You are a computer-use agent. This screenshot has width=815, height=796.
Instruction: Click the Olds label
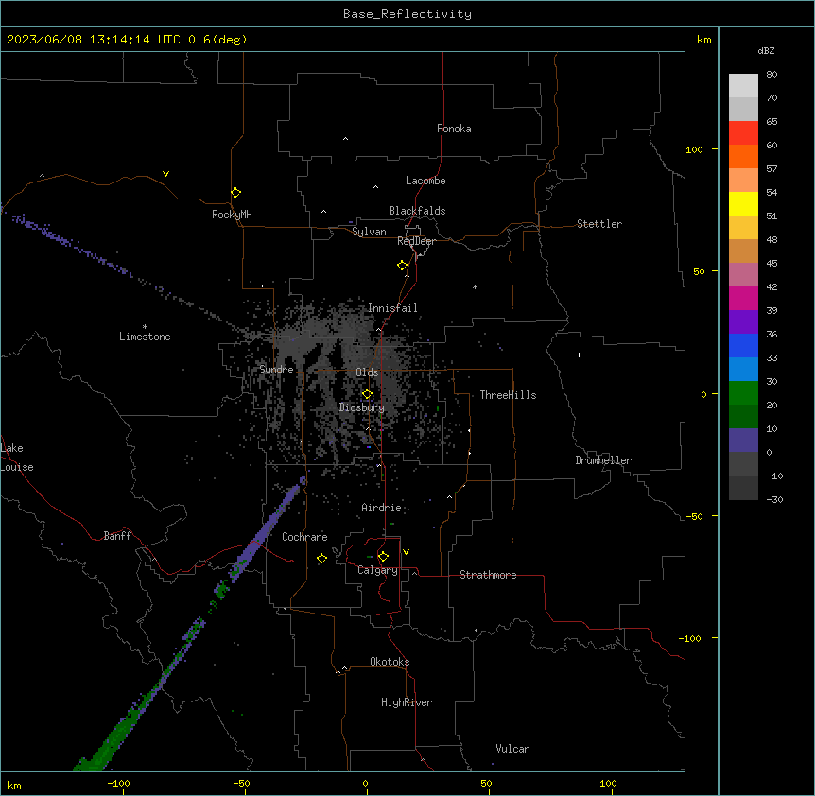pyautogui.click(x=367, y=372)
